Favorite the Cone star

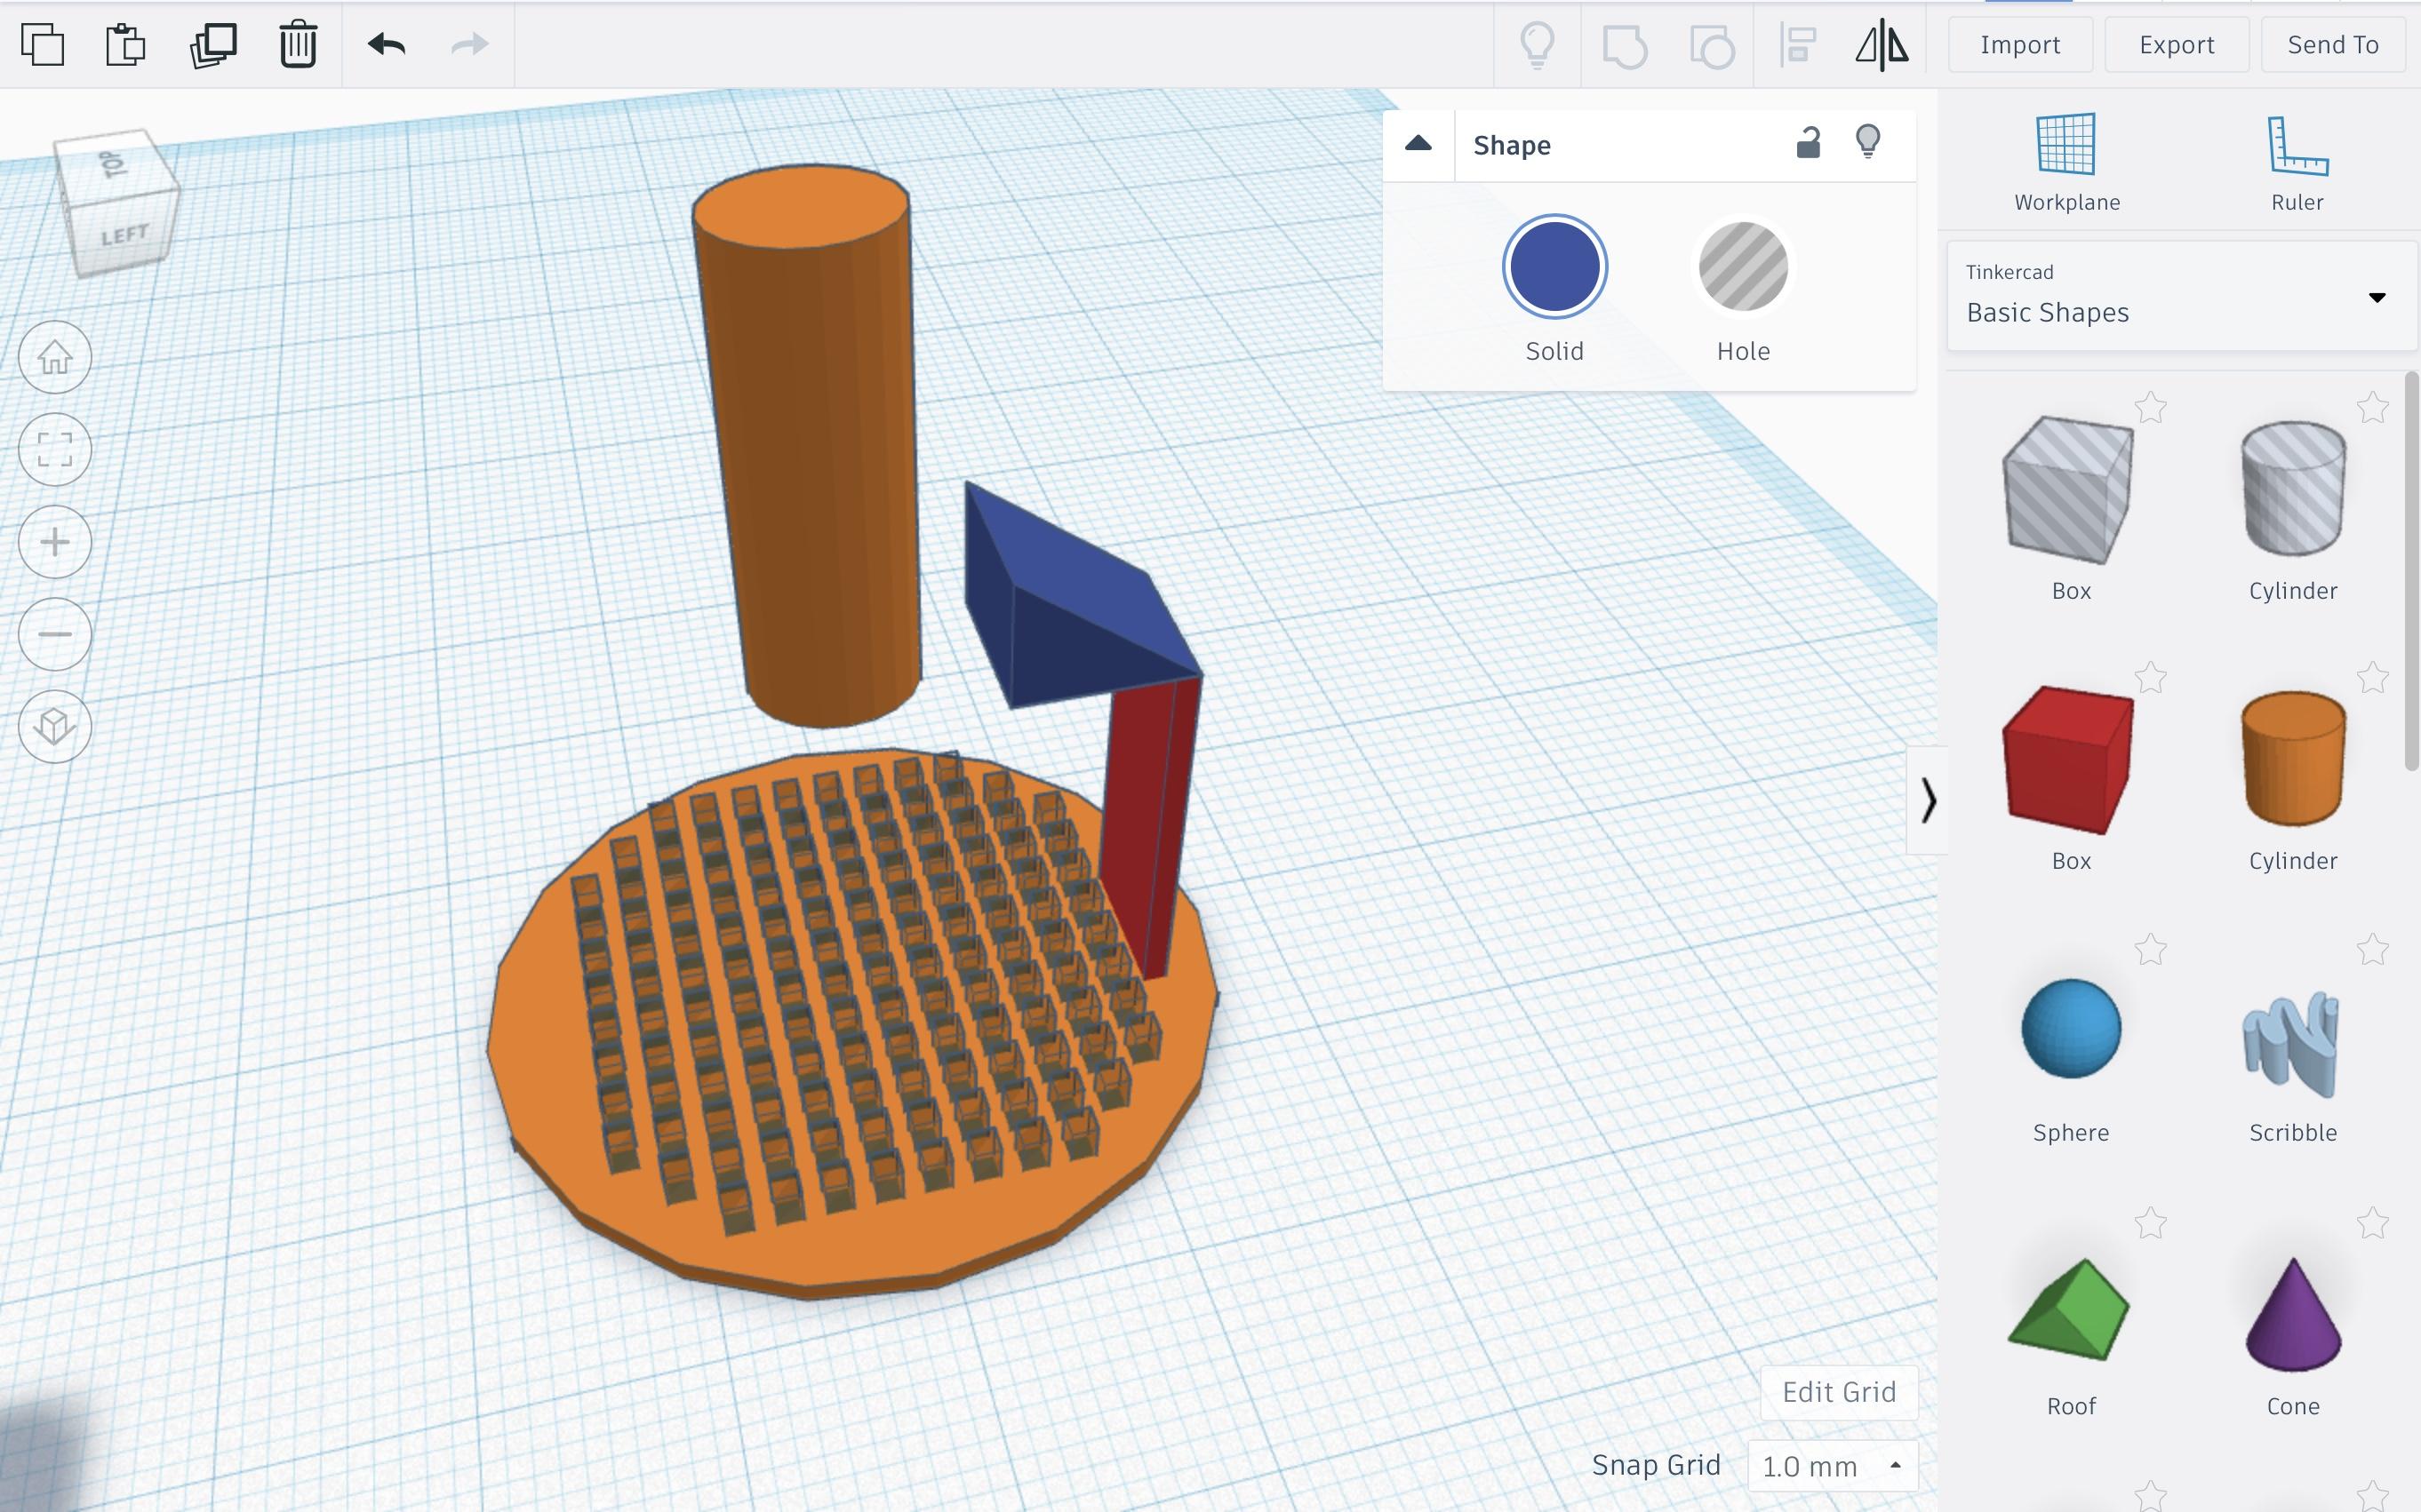pyautogui.click(x=2372, y=1222)
